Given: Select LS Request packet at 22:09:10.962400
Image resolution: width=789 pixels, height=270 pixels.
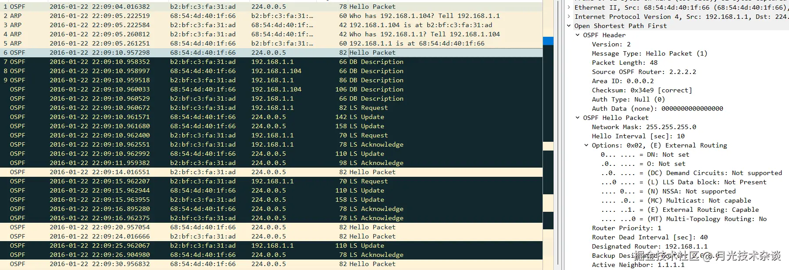Looking at the screenshot, I should [x=271, y=135].
